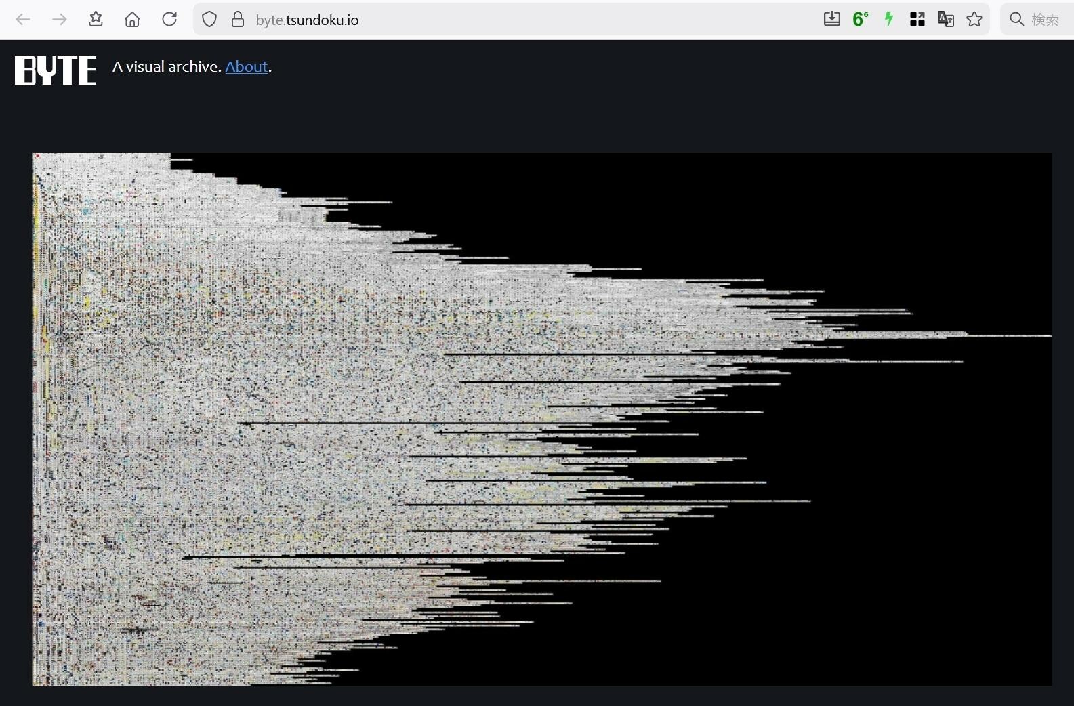The height and width of the screenshot is (706, 1074).
Task: Click the install/download page icon in address bar
Action: (x=831, y=20)
